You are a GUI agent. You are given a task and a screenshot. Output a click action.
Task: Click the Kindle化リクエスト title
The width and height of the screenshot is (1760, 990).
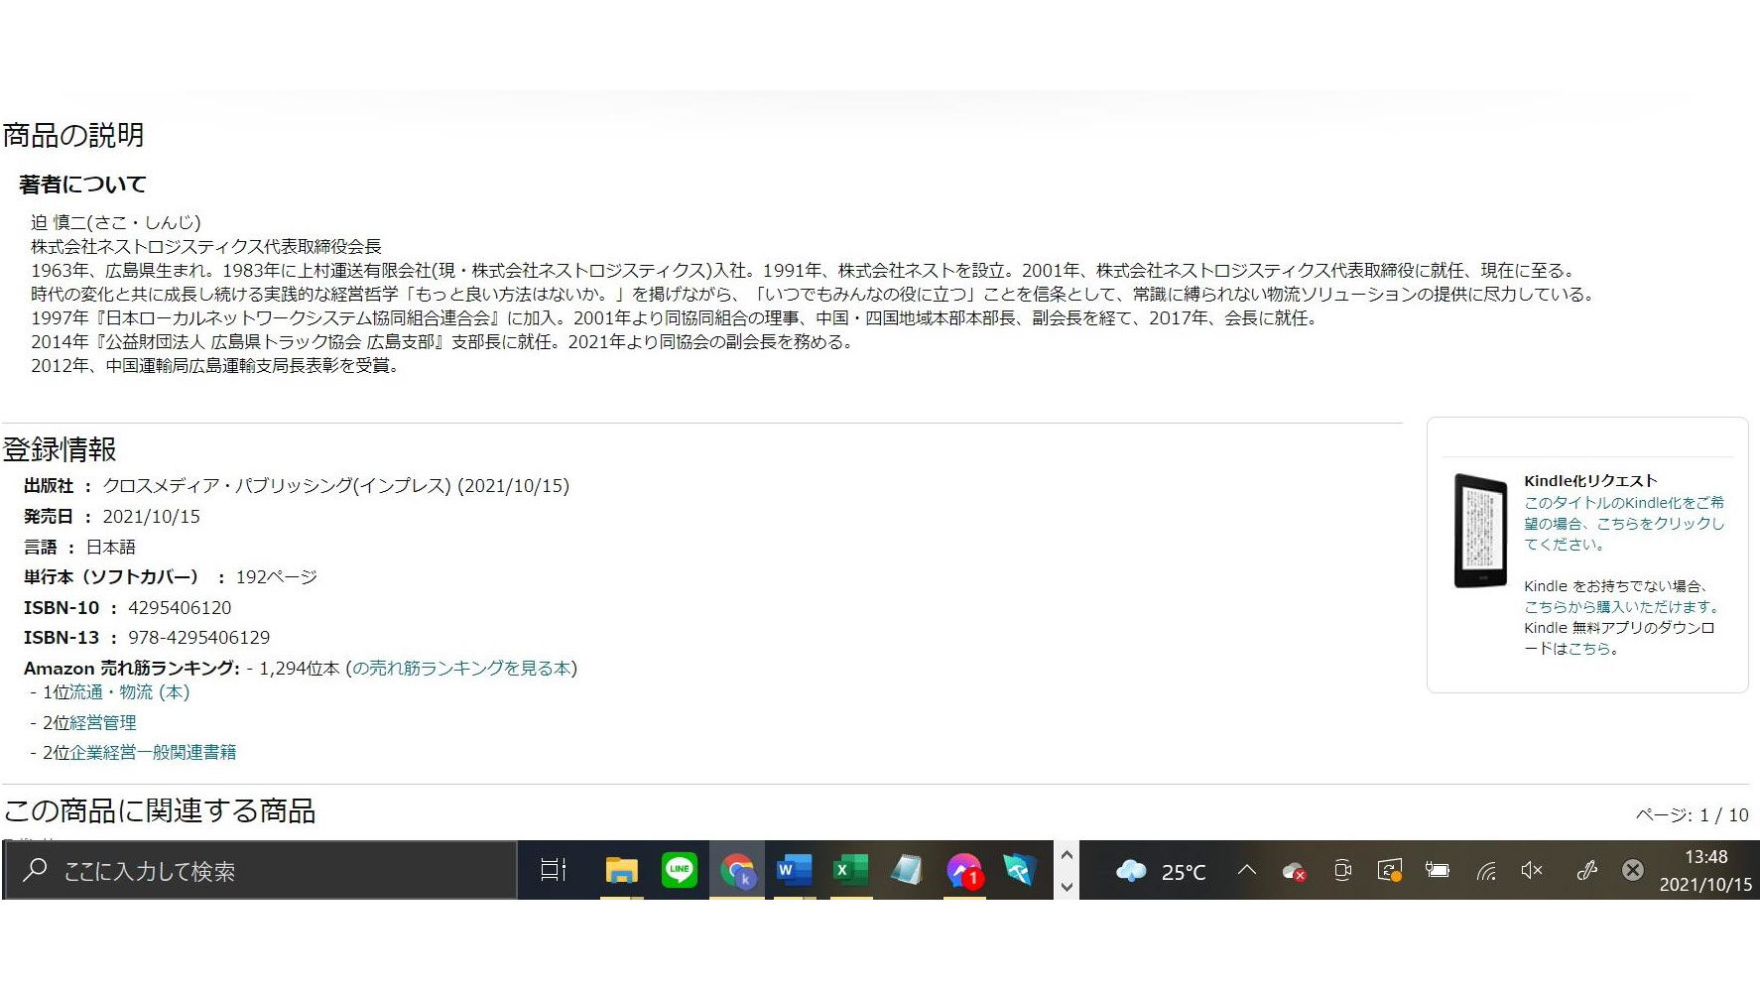point(1590,481)
